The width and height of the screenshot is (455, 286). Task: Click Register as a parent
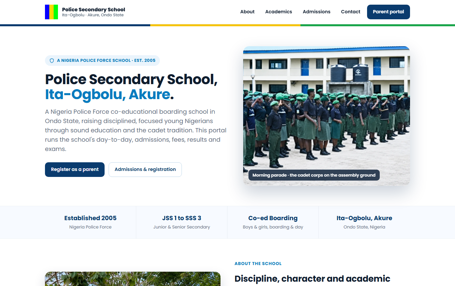point(75,170)
